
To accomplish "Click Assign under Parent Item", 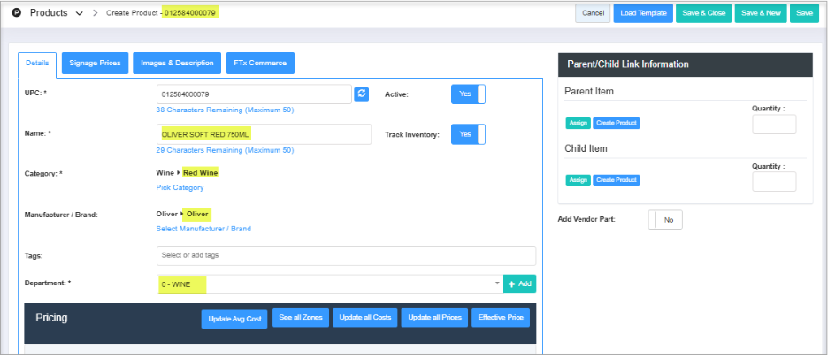I will coord(578,123).
